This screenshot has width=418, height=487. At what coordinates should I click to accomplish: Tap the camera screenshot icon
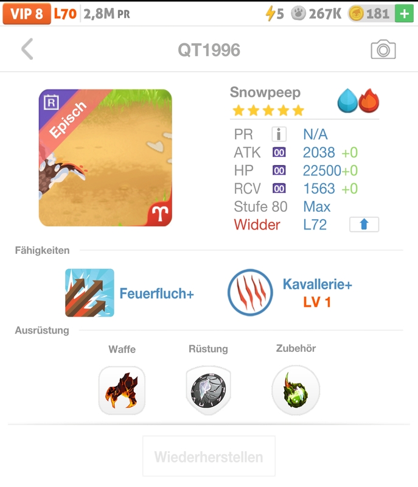383,49
